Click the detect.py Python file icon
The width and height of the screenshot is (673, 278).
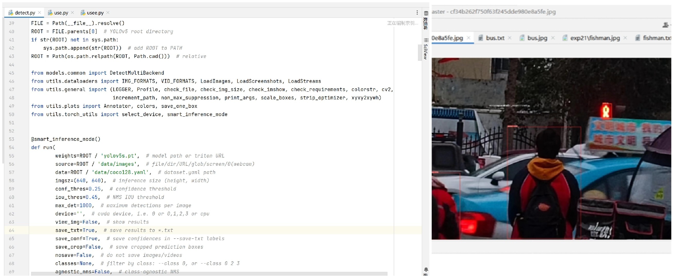tap(11, 13)
